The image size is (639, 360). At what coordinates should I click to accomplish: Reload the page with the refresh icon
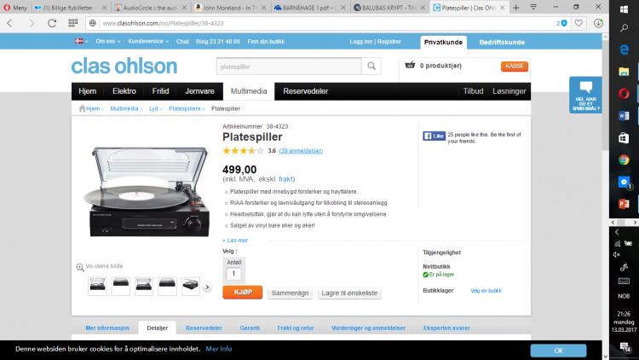[x=52, y=23]
